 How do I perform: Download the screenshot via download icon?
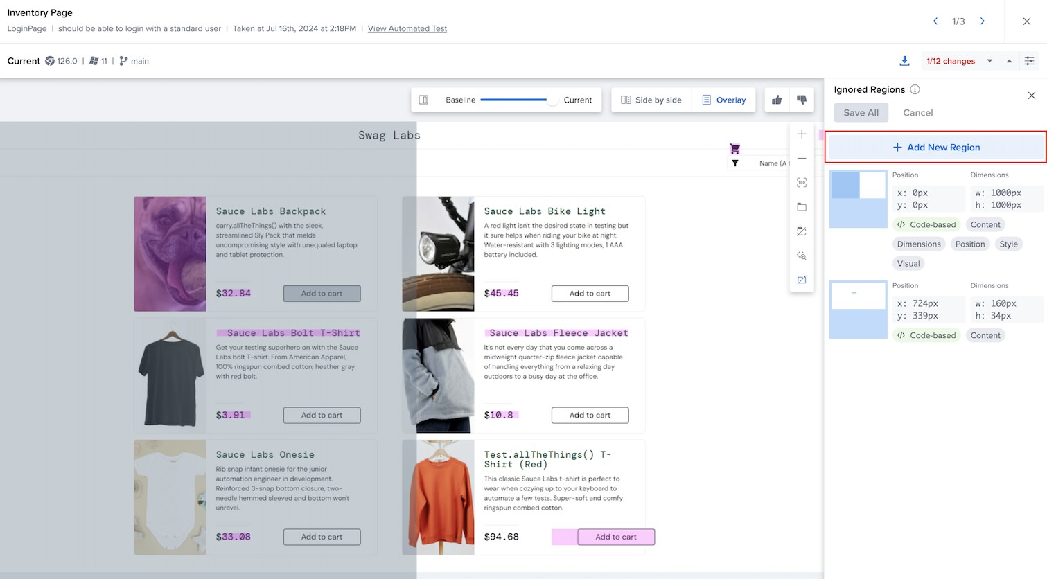pos(904,61)
